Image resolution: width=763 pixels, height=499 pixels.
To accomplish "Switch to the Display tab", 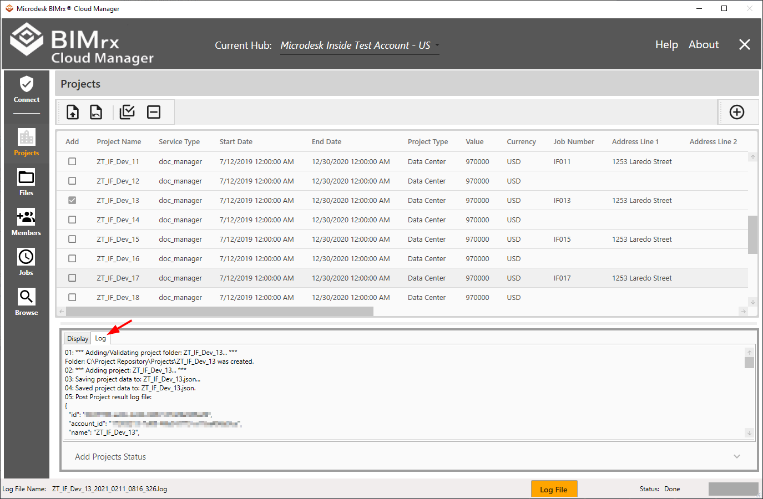I will coord(78,339).
